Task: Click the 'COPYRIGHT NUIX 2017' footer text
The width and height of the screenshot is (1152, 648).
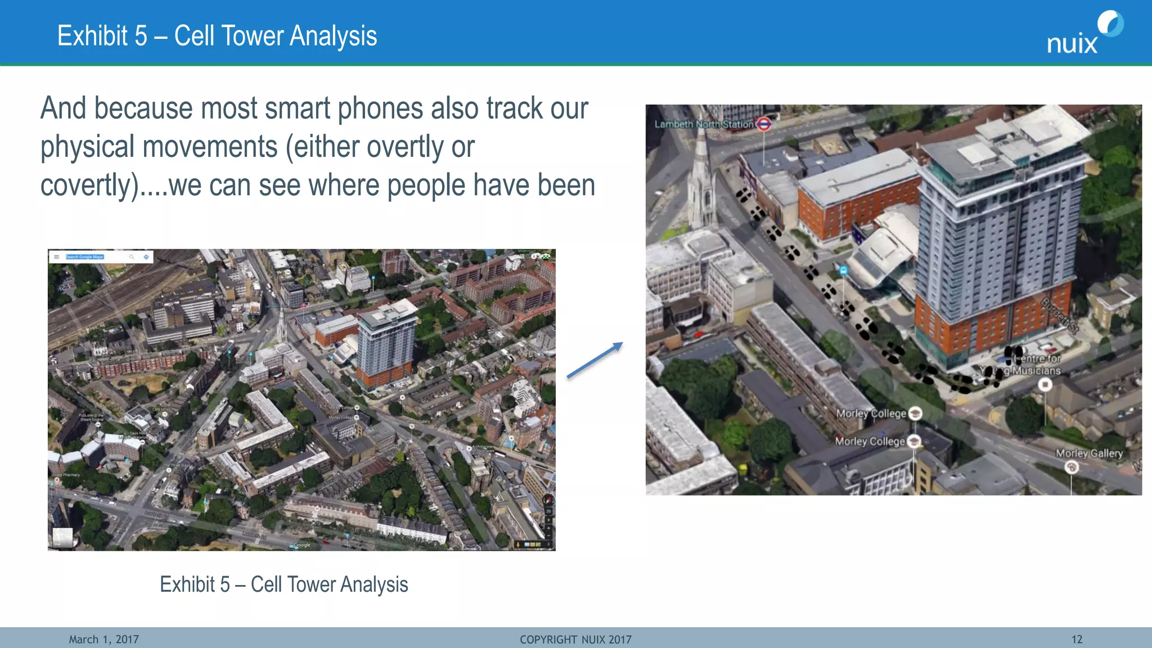Action: tap(575, 640)
